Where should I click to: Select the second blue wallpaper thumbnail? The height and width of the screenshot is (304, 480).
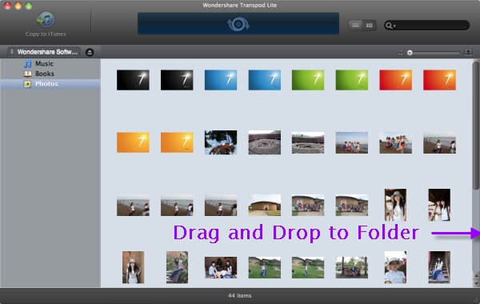point(265,80)
